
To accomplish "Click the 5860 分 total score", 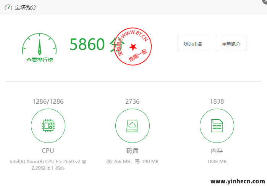I will (97, 44).
